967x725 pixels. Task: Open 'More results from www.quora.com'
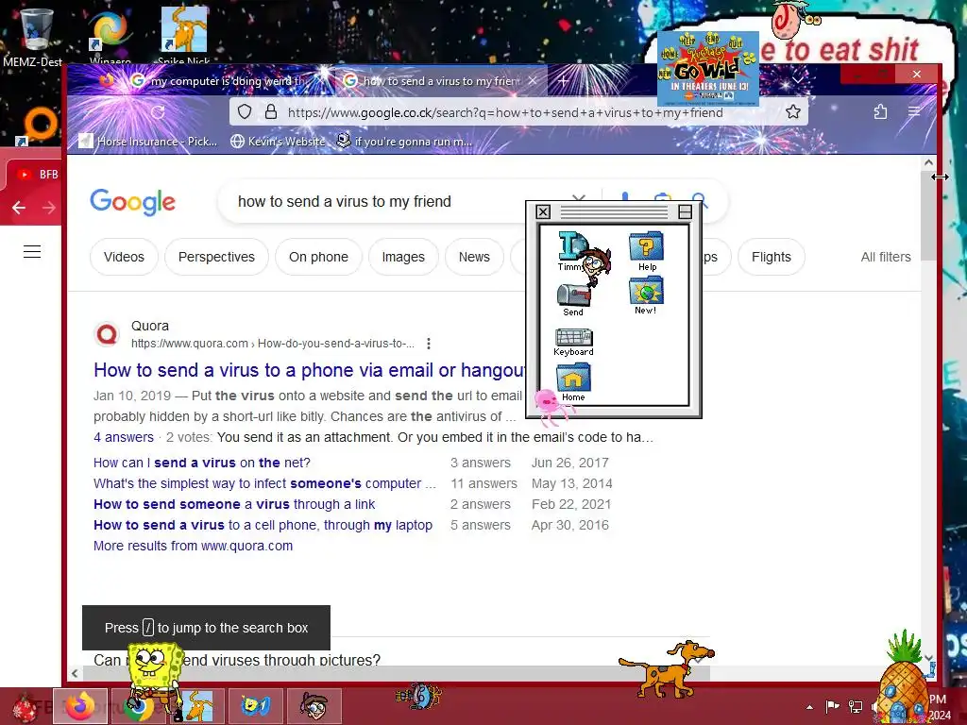click(193, 546)
